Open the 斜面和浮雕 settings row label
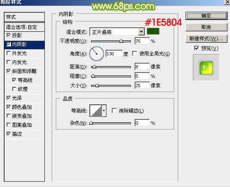 [x=24, y=71]
